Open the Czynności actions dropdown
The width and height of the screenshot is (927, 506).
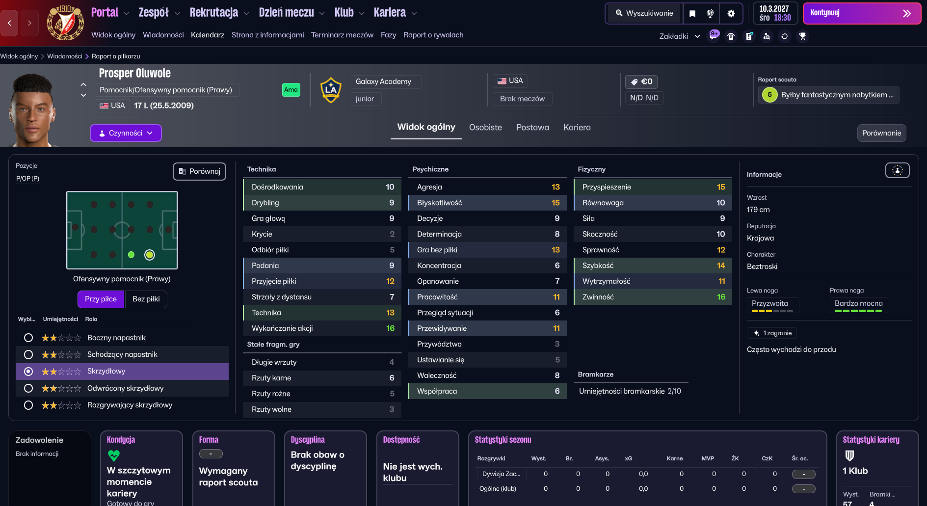click(x=126, y=133)
